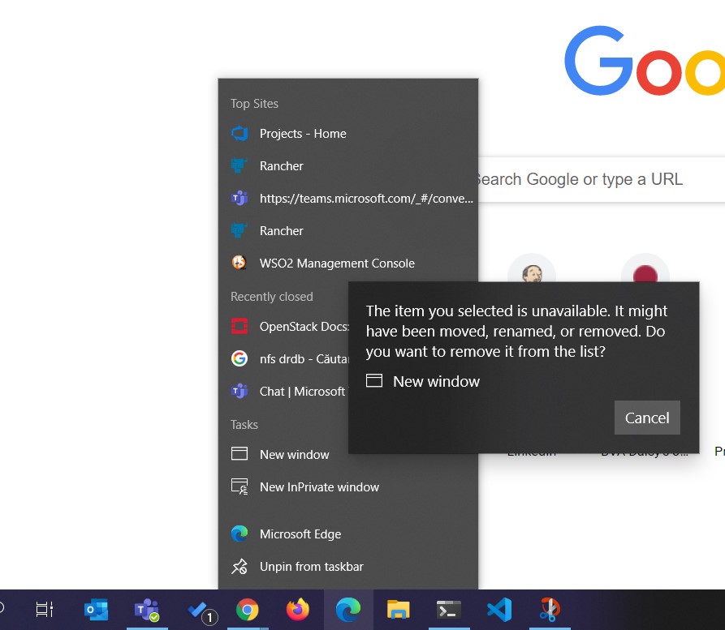
Task: Click Cancel in the unavailable item dialog
Action: 646,417
